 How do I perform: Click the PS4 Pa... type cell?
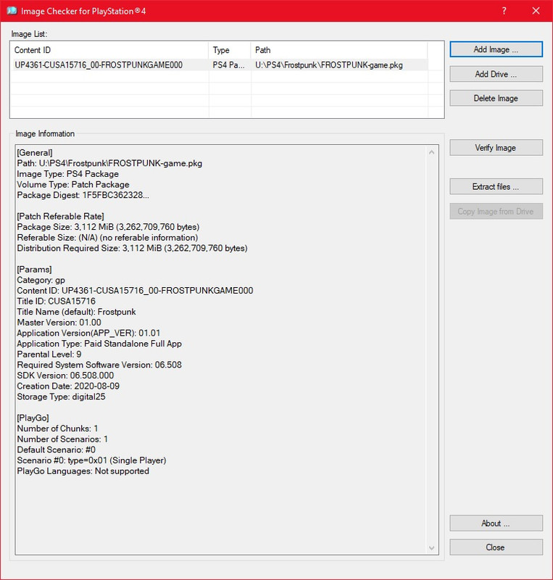pyautogui.click(x=228, y=65)
